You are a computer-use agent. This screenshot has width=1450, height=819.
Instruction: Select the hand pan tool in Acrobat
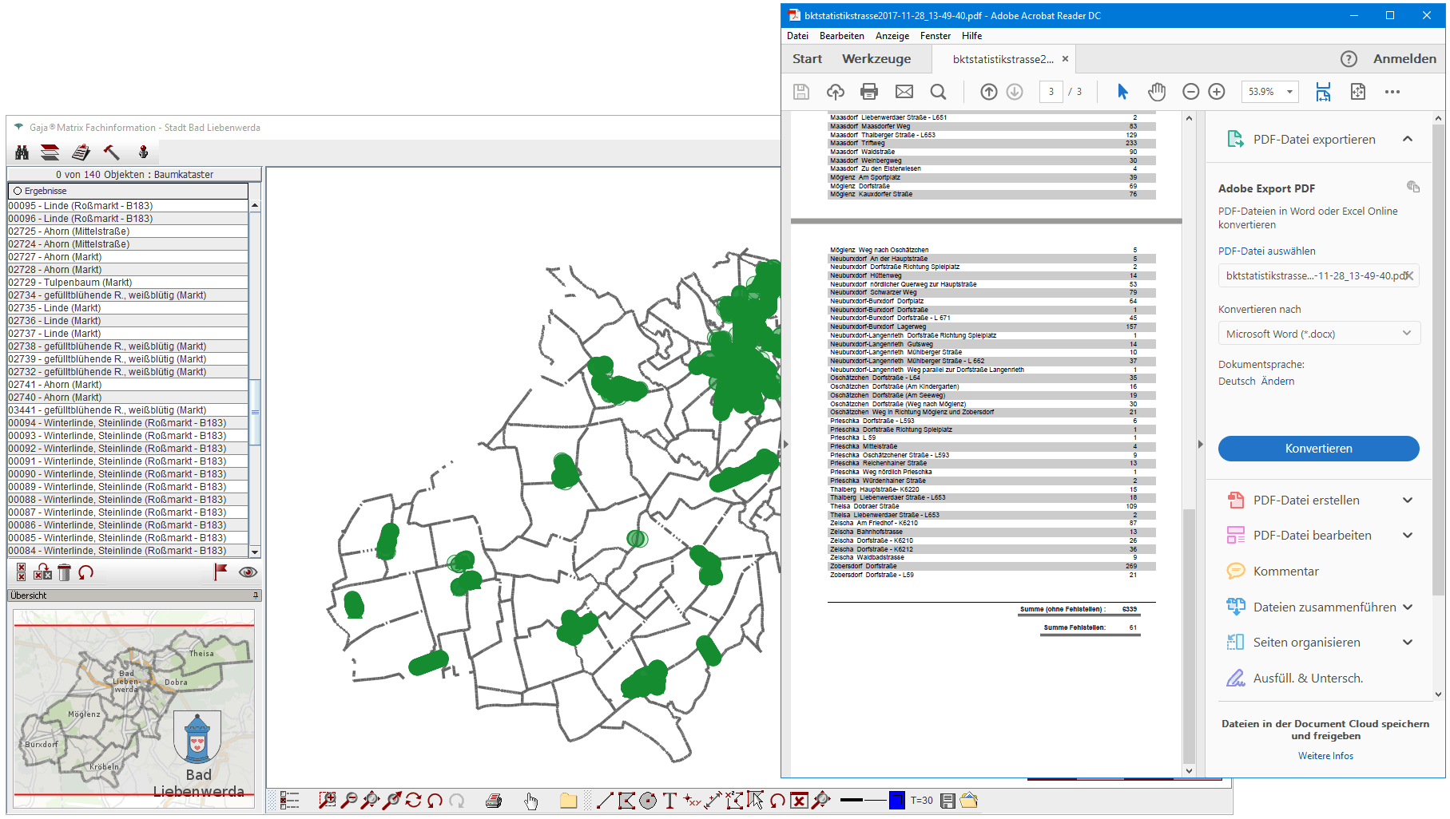tap(1156, 92)
